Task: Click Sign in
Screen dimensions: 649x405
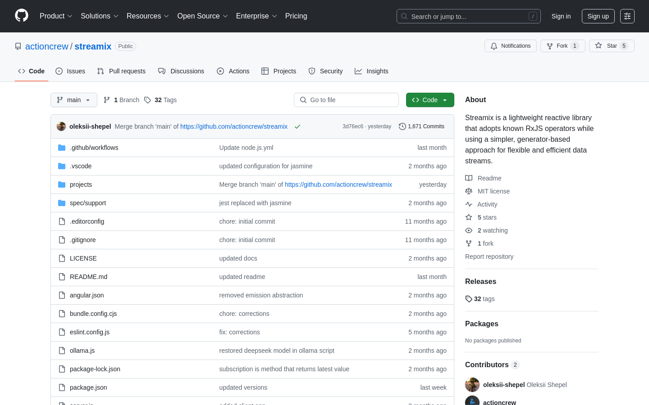Action: (x=561, y=16)
